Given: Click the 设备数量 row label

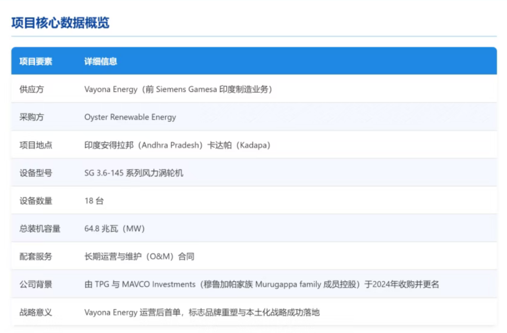Looking at the screenshot, I should pos(36,201).
